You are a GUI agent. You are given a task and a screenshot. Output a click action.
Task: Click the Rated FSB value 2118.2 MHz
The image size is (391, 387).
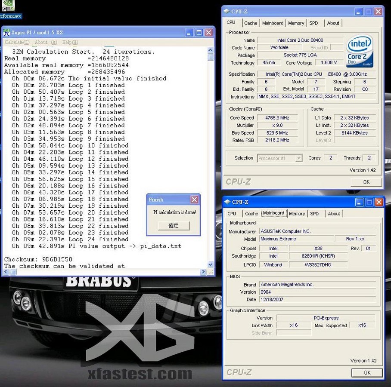(x=277, y=140)
